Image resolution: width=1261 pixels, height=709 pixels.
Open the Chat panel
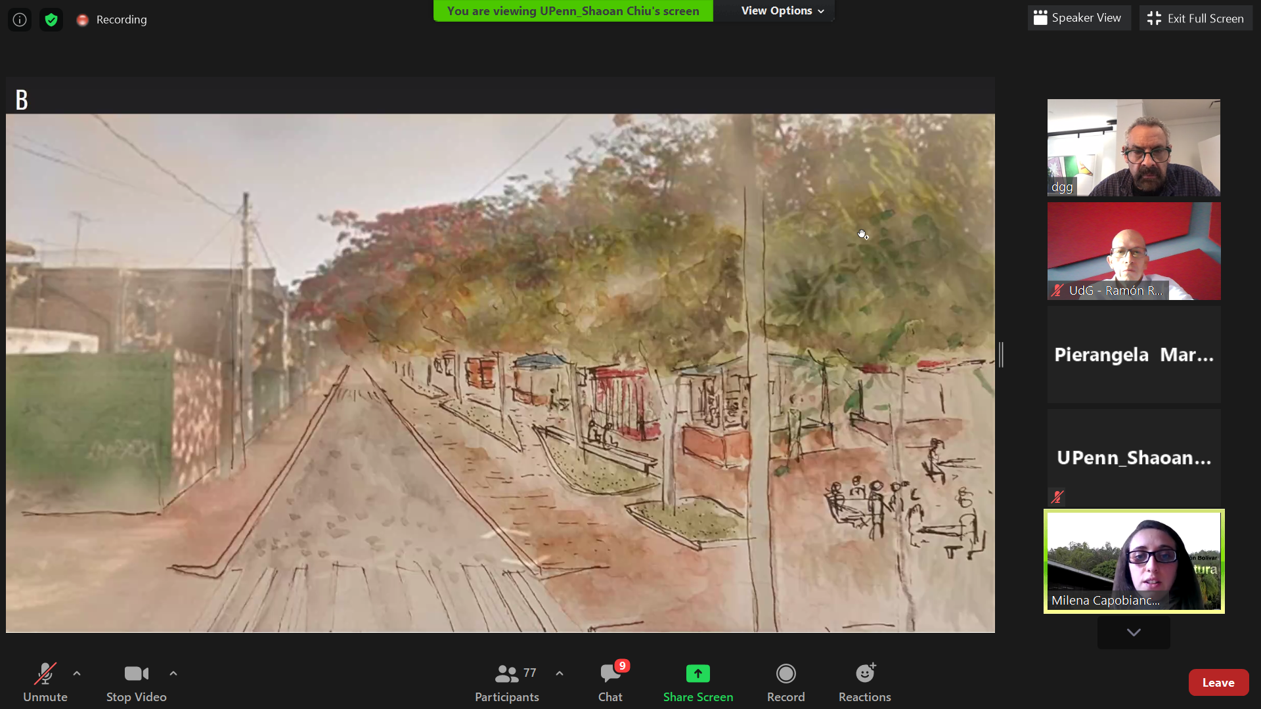tap(610, 682)
